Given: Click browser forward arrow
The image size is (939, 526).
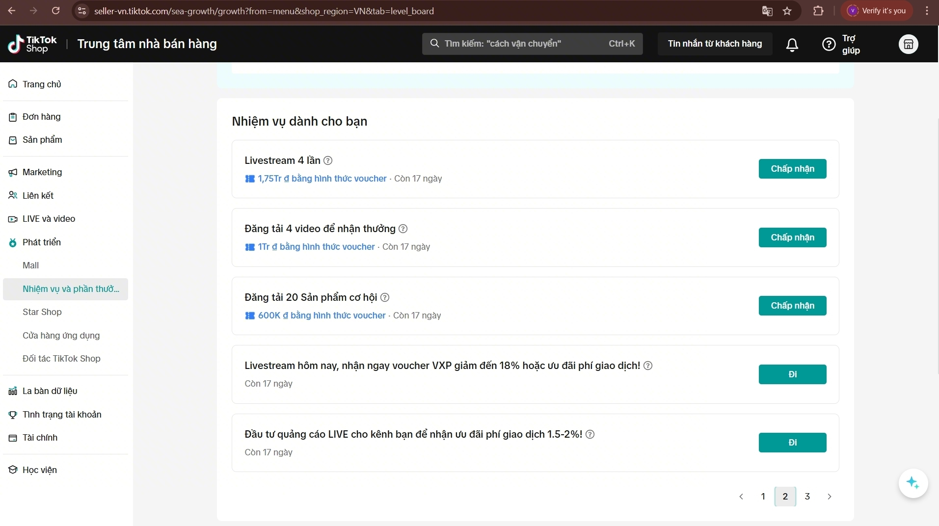Looking at the screenshot, I should pos(33,11).
